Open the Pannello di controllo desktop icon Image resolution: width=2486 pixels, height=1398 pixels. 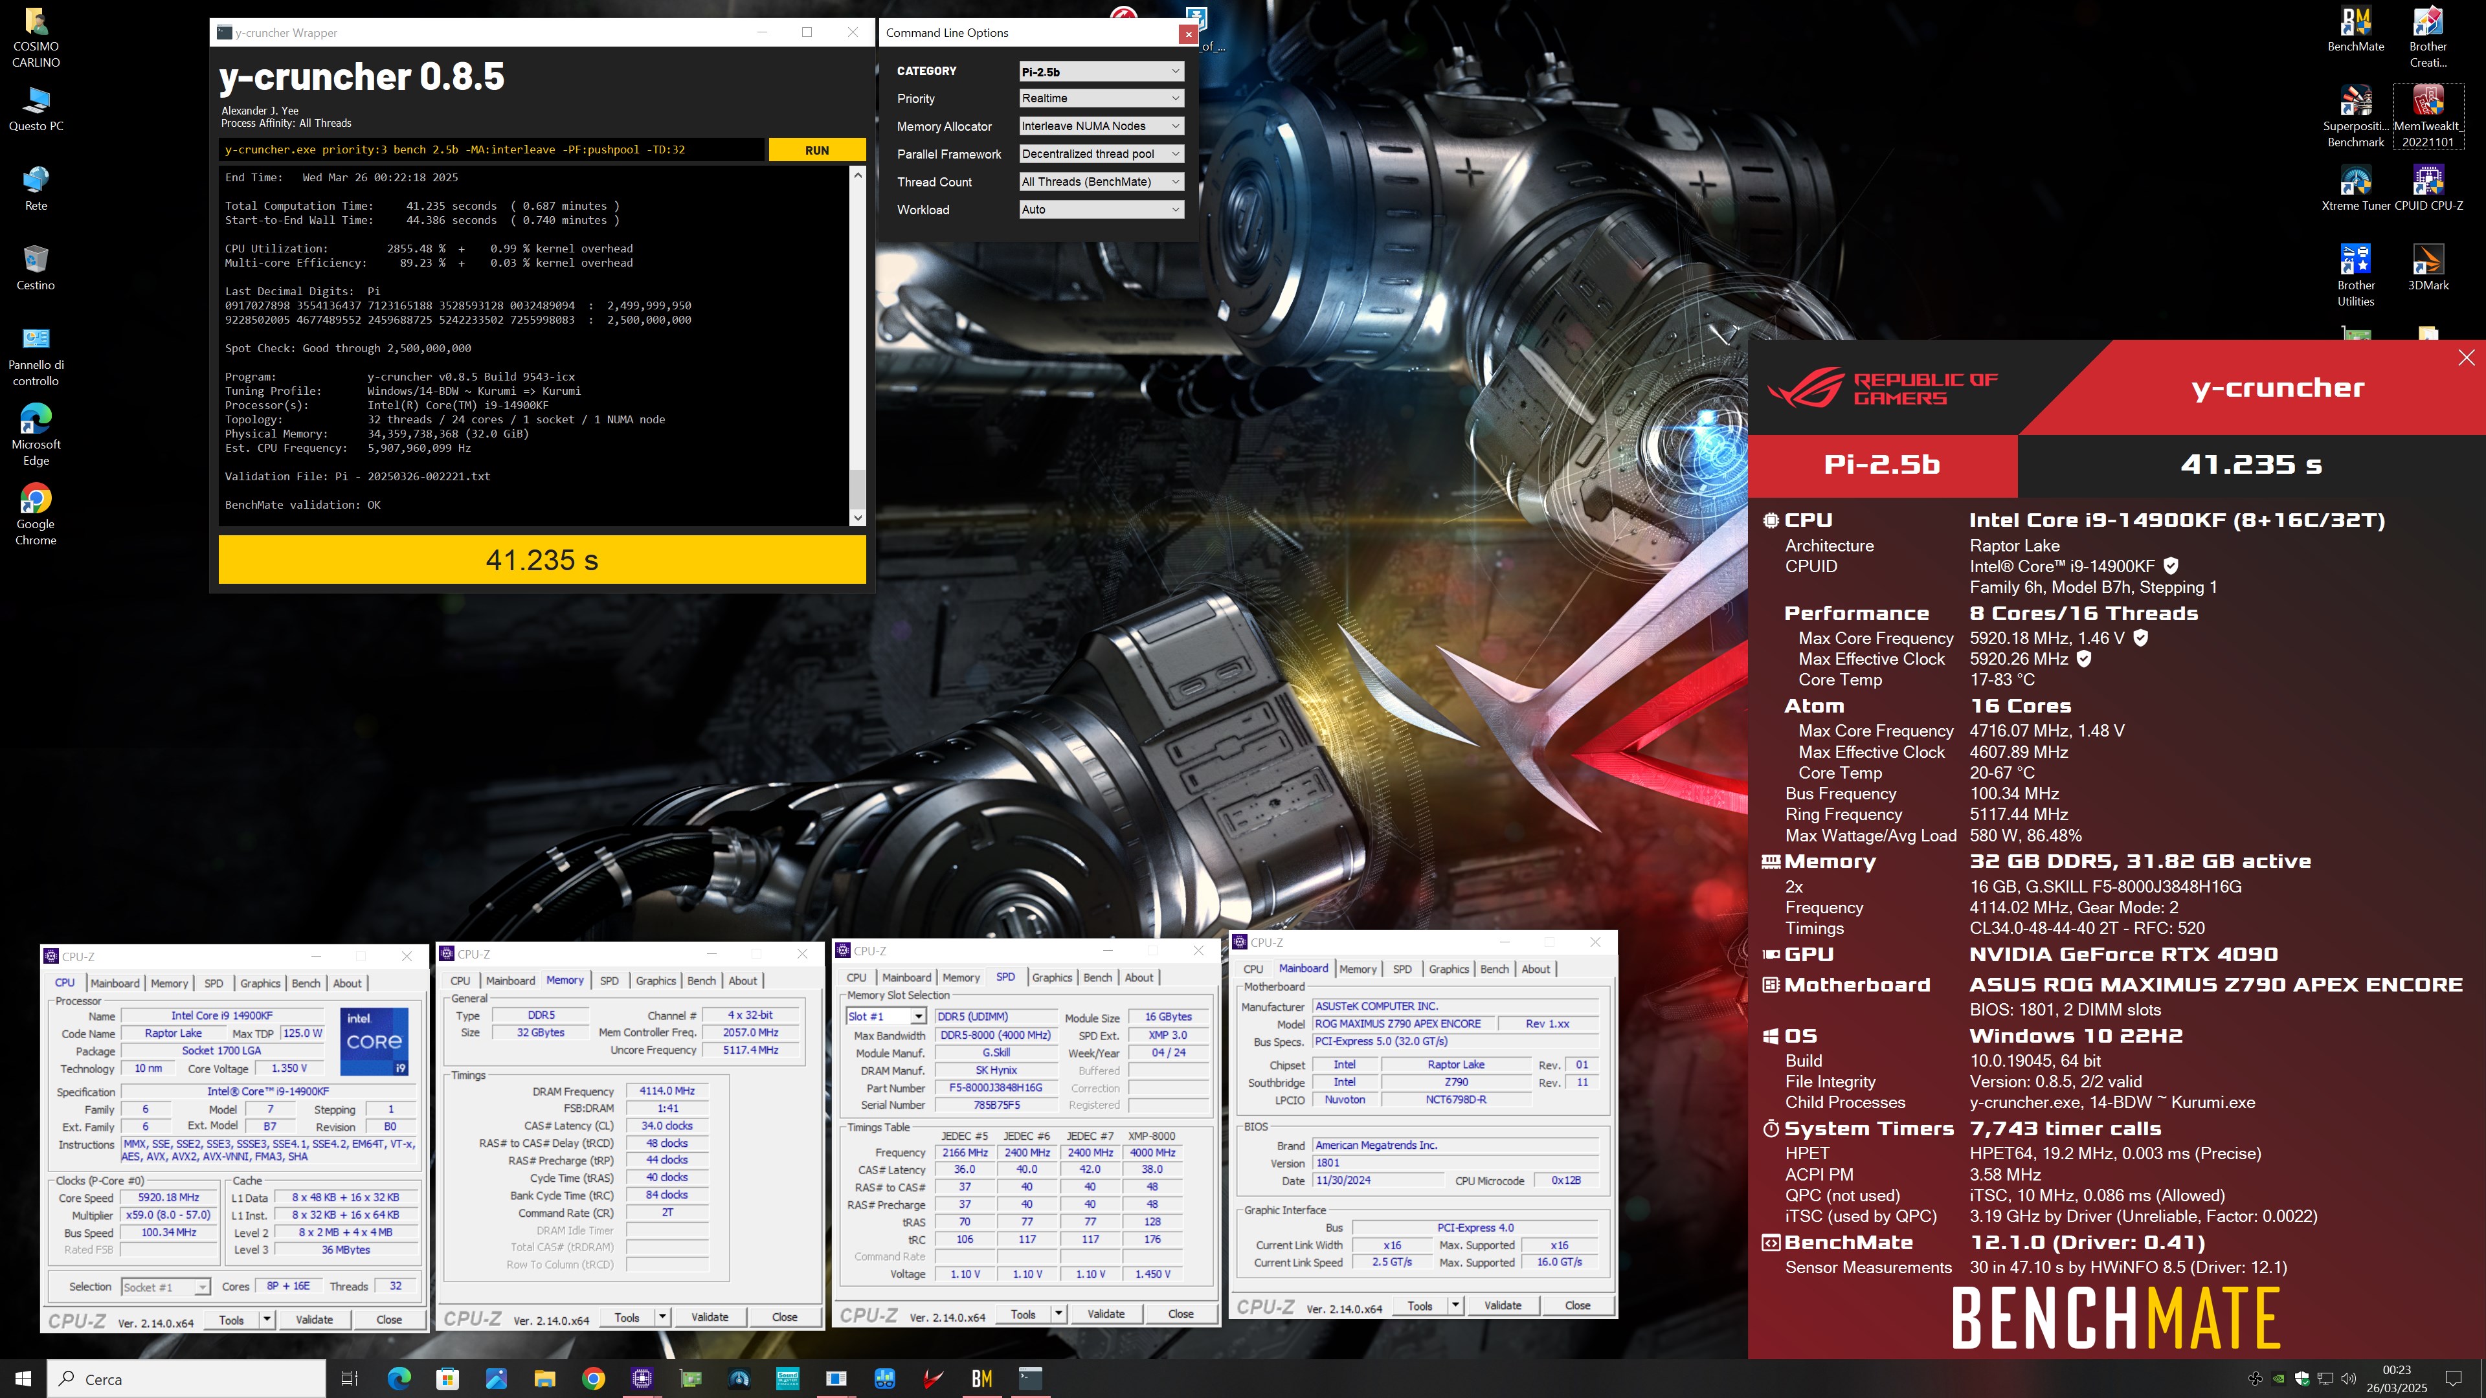click(36, 356)
